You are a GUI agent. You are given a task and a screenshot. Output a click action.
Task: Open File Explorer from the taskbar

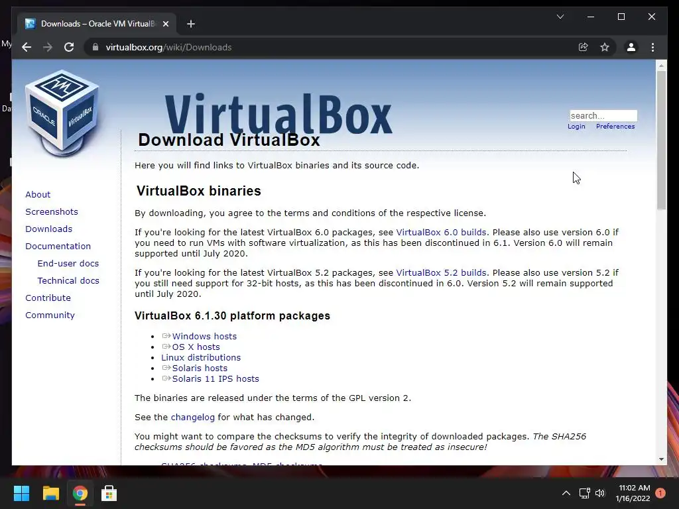point(50,493)
